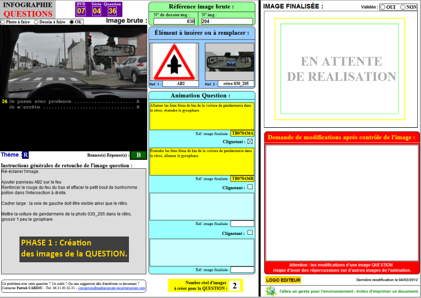Viewport: 421px width, 298px height.
Task: Toggle Clignotant checkbox under TB070436B
Action: [250, 187]
